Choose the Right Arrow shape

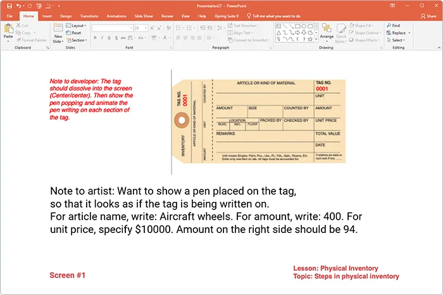[297, 33]
